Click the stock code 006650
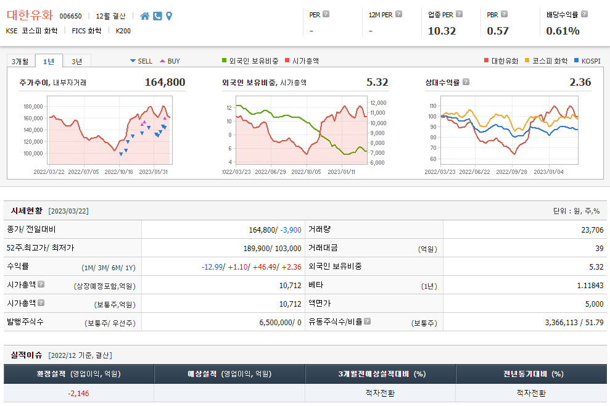The image size is (610, 406). tap(70, 16)
